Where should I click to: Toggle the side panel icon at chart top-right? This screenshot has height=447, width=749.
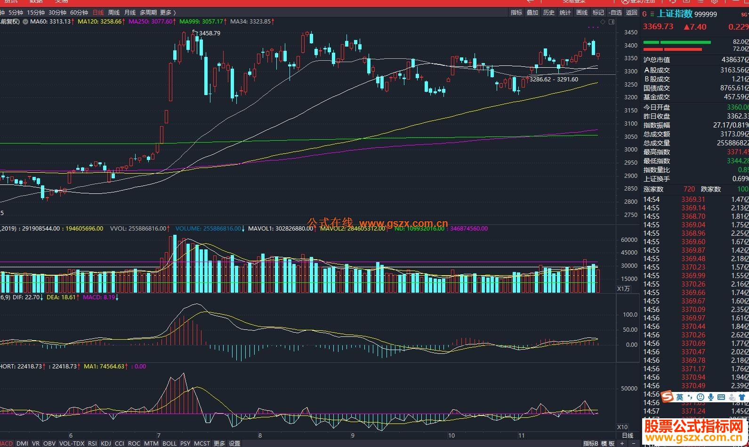[x=612, y=22]
